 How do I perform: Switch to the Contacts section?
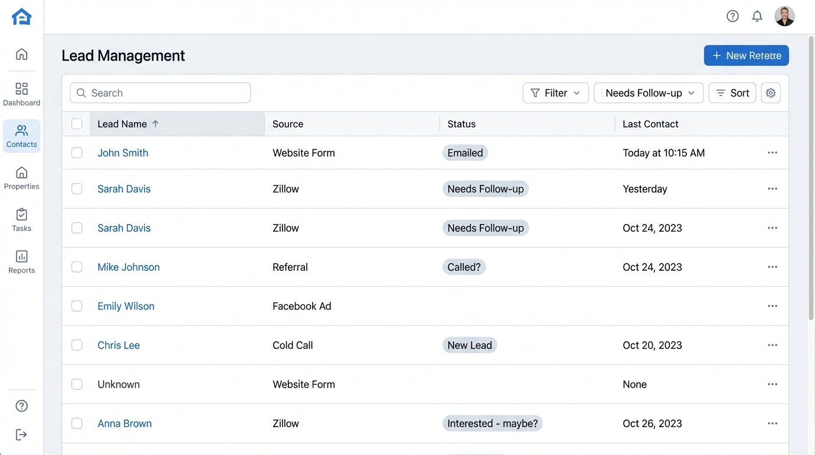[x=21, y=136]
